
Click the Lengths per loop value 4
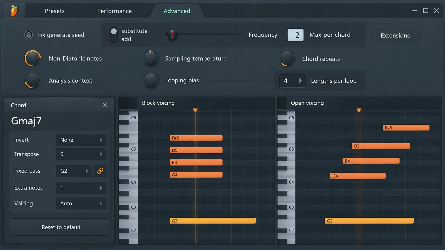286,81
